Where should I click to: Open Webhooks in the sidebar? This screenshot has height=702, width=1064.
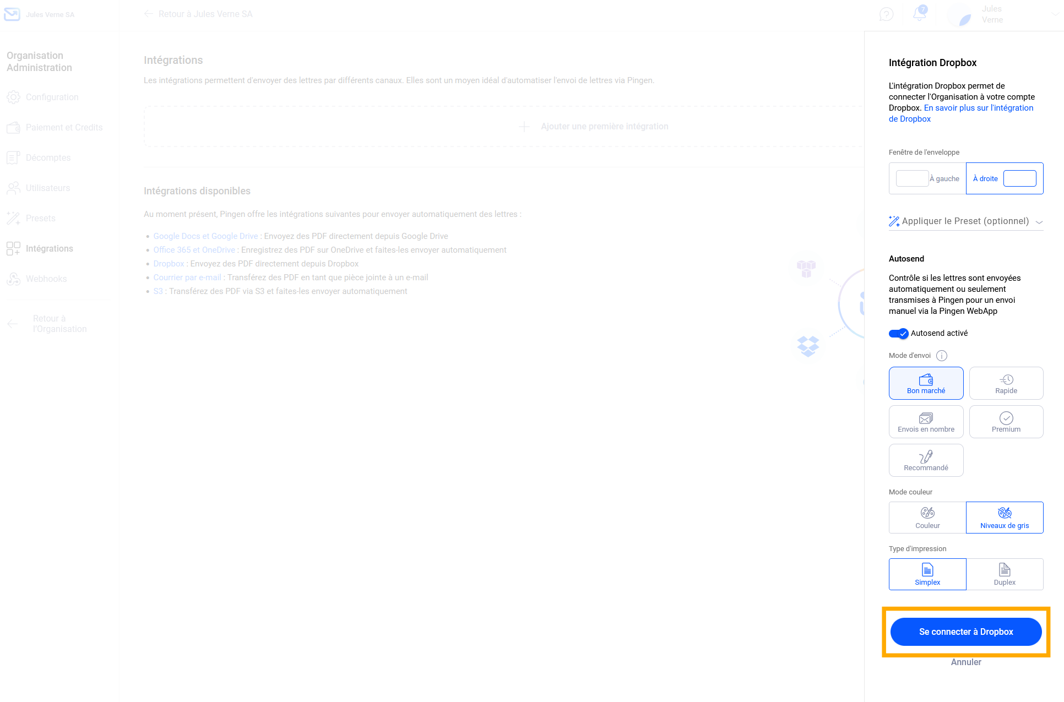tap(46, 279)
